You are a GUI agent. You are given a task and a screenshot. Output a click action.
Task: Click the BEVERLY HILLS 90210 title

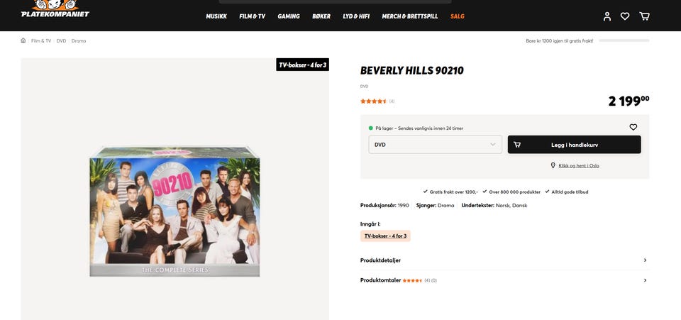click(x=411, y=70)
